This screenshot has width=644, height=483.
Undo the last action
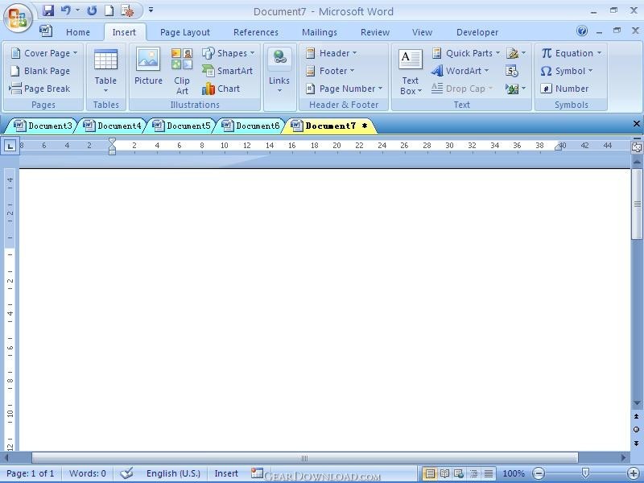(x=65, y=10)
